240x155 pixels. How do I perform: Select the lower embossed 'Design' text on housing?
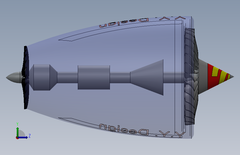[x=124, y=130]
